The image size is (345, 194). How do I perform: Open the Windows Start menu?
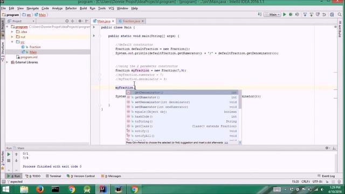(5, 189)
